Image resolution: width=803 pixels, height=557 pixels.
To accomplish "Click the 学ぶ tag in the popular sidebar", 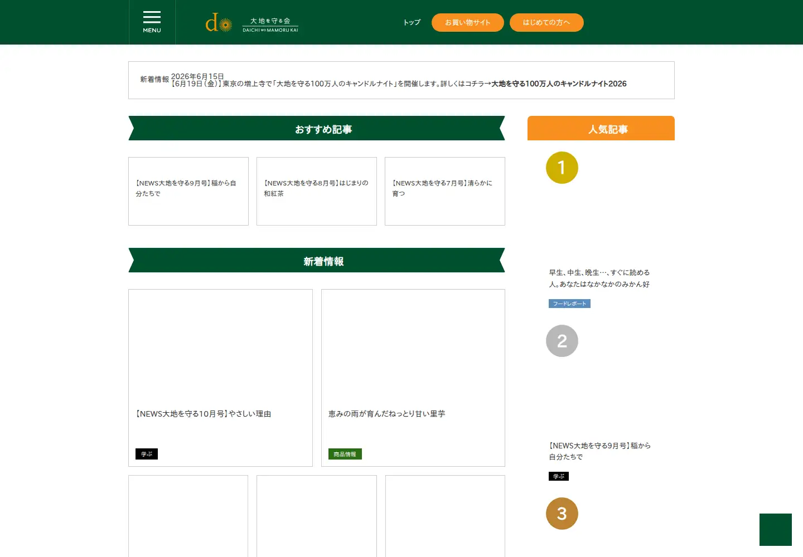I will 559,476.
